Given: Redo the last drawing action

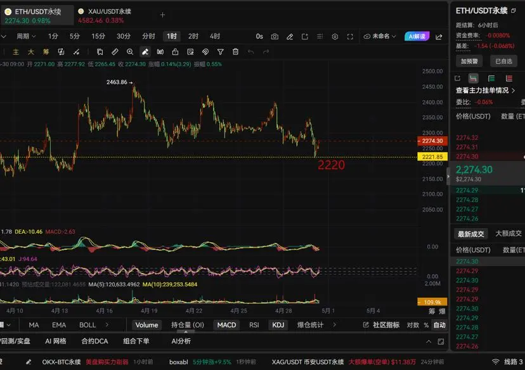Looking at the screenshot, I should click(266, 51).
